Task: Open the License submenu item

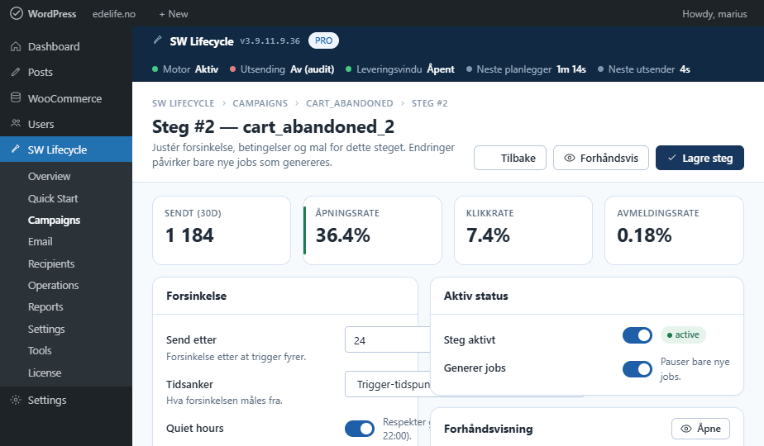Action: pos(45,373)
